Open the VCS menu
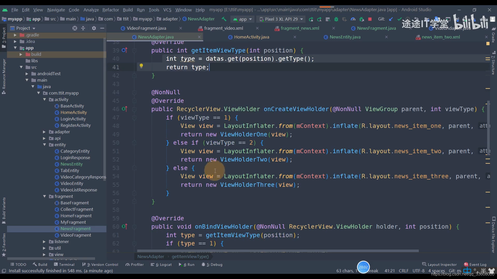The width and height of the screenshot is (497, 279). [x=167, y=10]
